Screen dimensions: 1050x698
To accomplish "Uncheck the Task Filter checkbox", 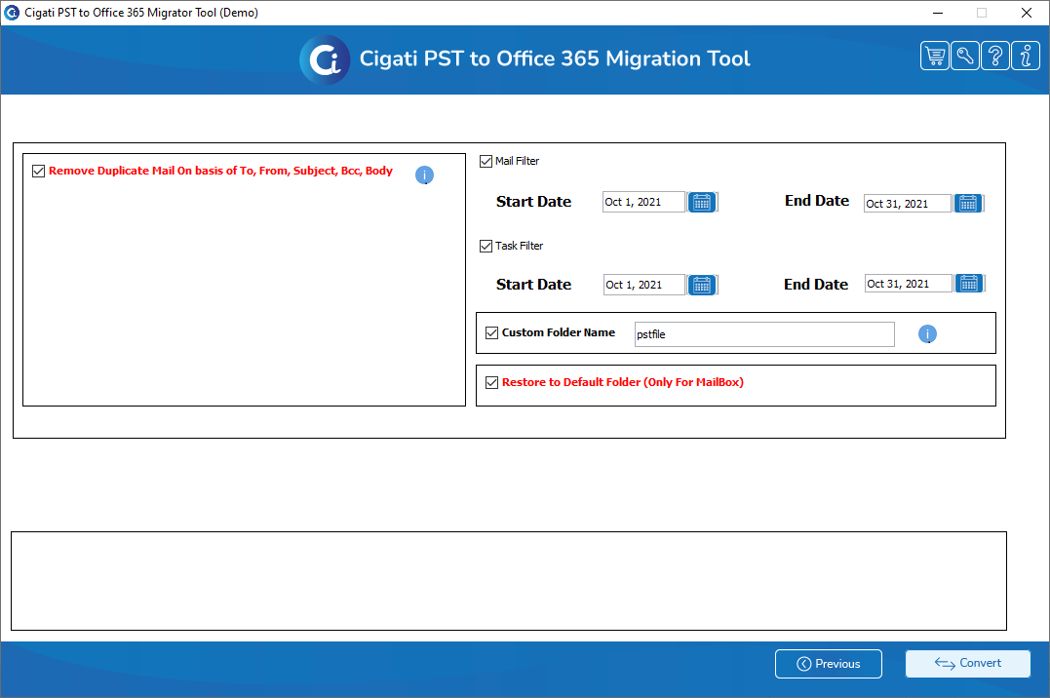I will click(x=486, y=246).
